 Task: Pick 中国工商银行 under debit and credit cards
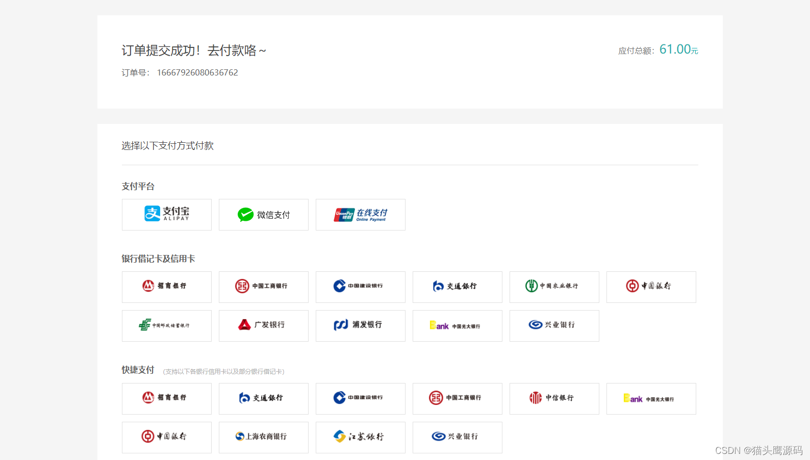264,287
